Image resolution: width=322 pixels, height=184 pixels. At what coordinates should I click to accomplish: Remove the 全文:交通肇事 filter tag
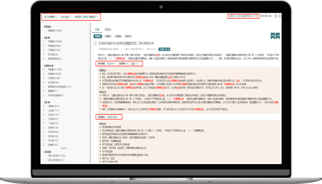[x=56, y=17]
